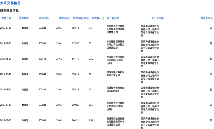Sort by the 交易日期 column header
The image size is (214, 129).
point(6,18)
